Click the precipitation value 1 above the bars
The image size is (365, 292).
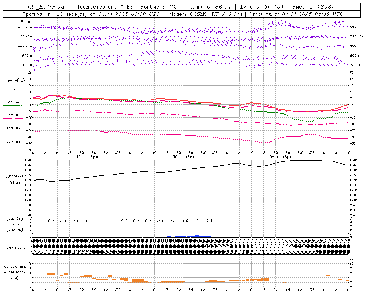pos(197,221)
